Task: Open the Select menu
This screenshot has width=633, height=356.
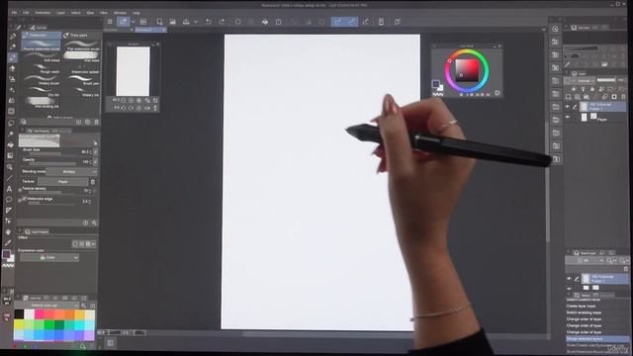Action: (x=76, y=13)
